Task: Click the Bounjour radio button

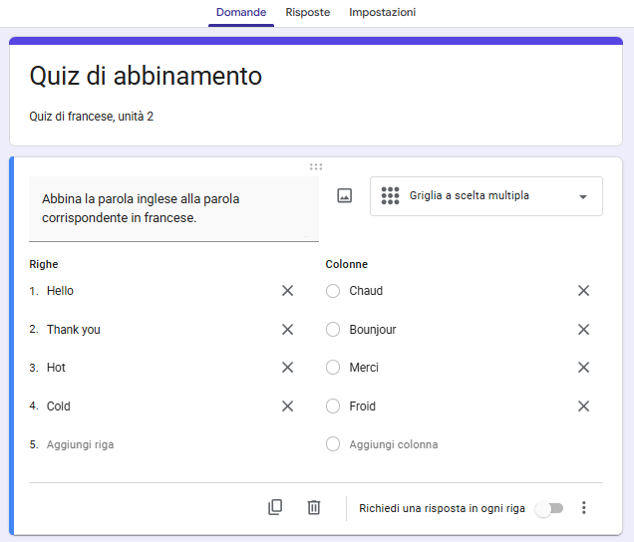Action: (333, 330)
